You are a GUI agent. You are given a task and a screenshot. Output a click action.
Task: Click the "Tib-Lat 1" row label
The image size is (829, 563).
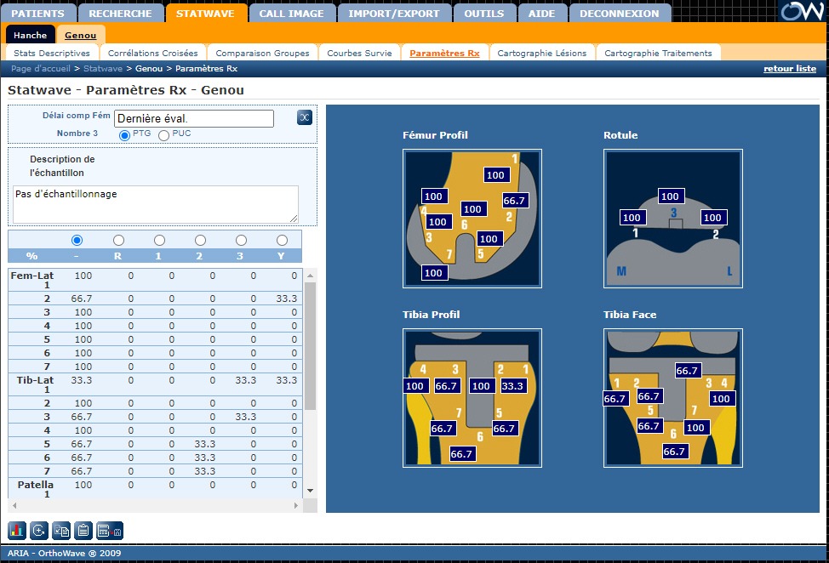tap(36, 384)
